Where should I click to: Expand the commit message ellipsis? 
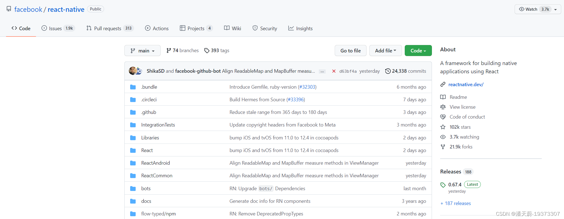(x=322, y=71)
